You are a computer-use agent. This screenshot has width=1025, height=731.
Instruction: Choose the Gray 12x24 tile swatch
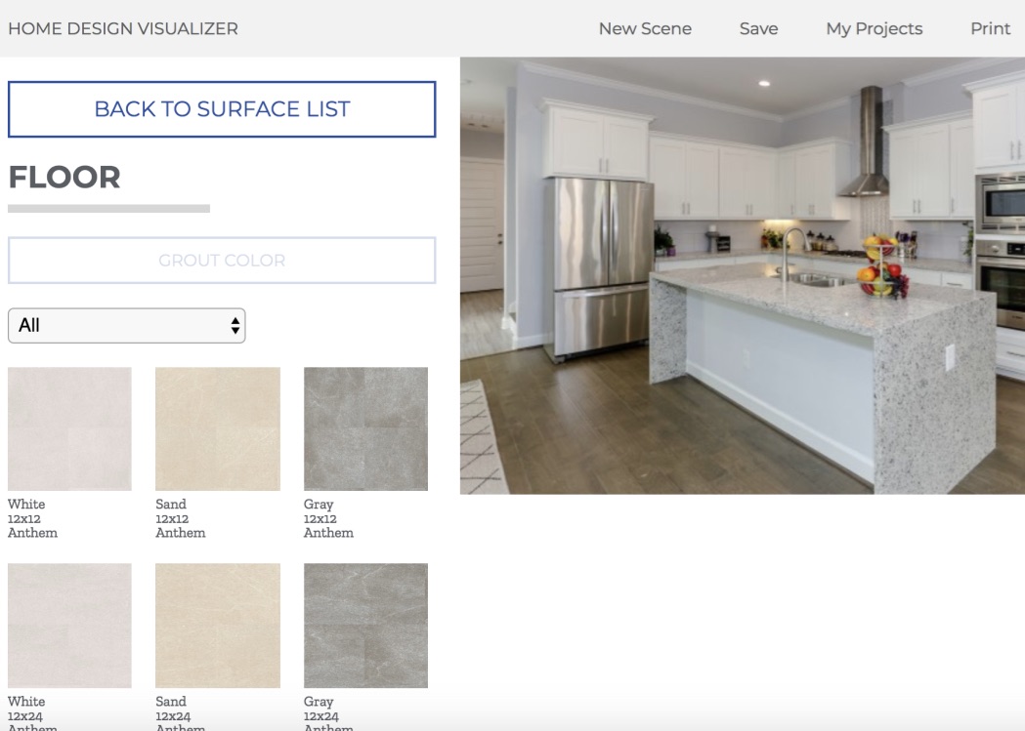(365, 626)
